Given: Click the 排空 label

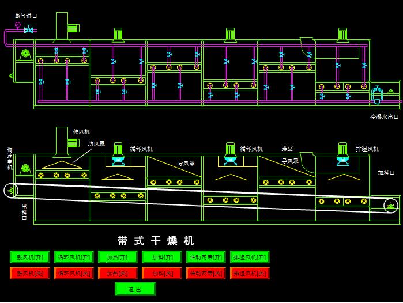Looking at the screenshot, I should coord(287,149).
